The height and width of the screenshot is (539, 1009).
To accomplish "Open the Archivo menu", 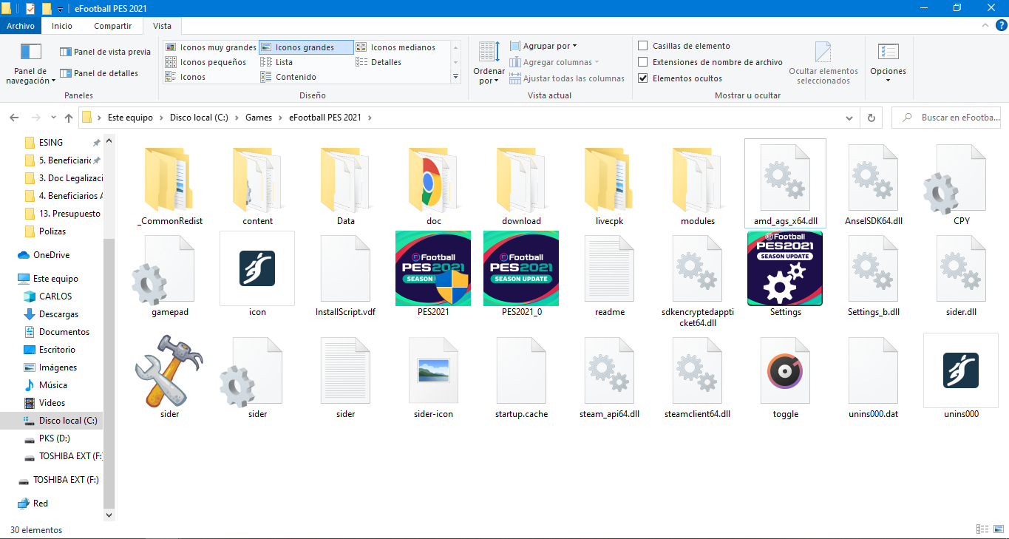I will (x=21, y=25).
